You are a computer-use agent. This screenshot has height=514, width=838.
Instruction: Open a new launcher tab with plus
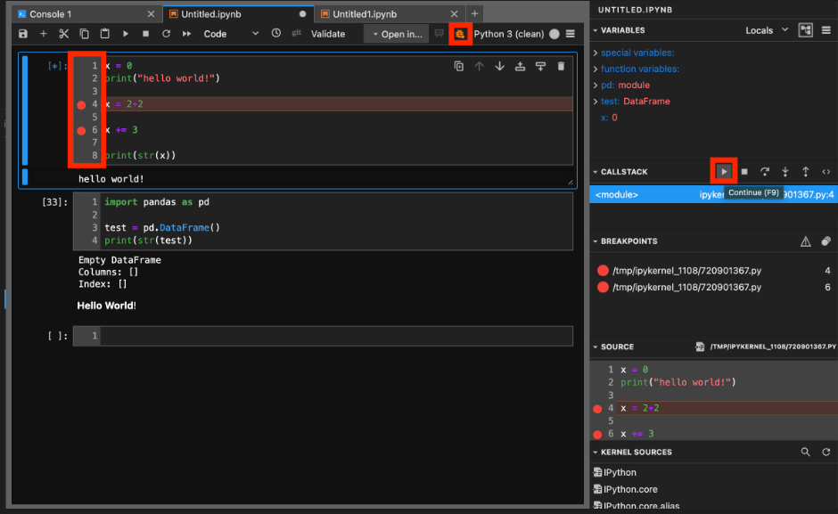point(474,14)
